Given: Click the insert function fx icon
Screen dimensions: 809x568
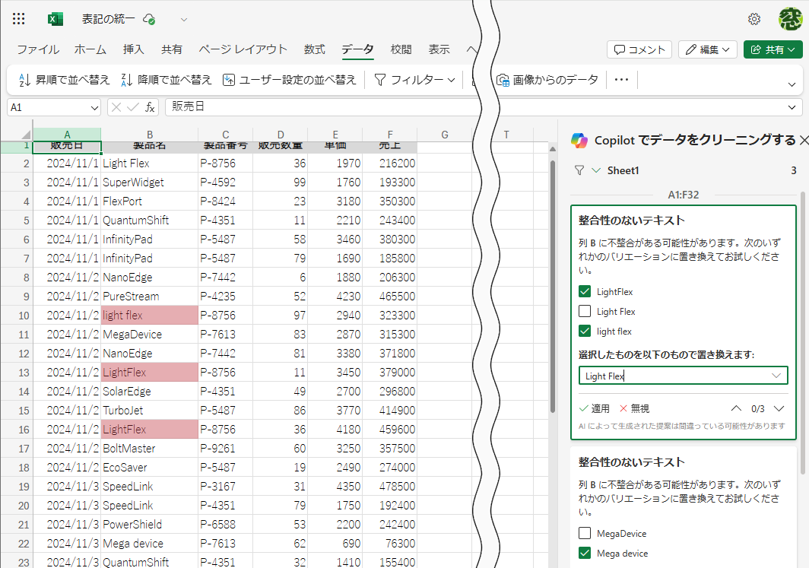Looking at the screenshot, I should [149, 107].
